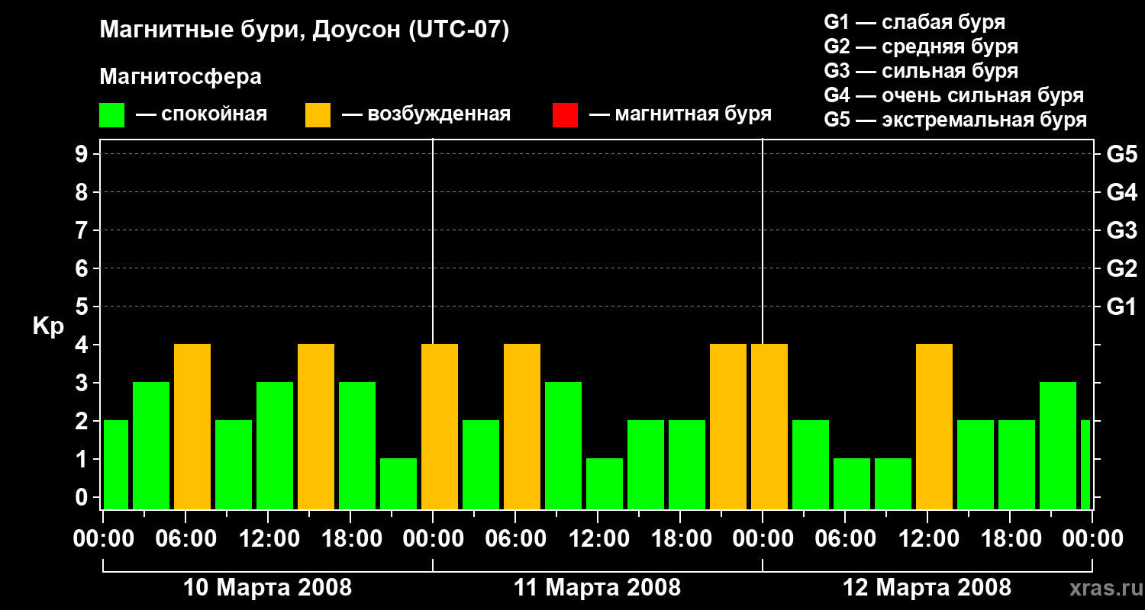
Task: Click 'G2 — средняя буря' legend line
Action: [921, 47]
